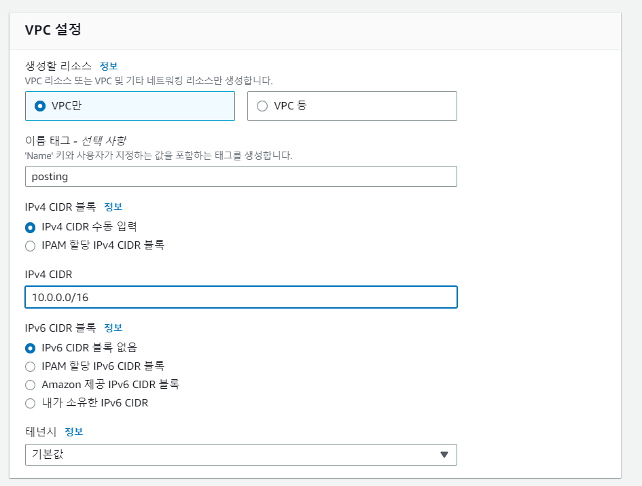Choose IPv4 CIDR 수동 입력 radio button
The width and height of the screenshot is (642, 486).
click(31, 228)
